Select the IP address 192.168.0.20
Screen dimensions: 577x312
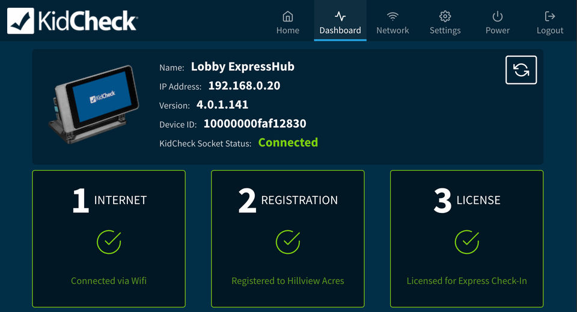click(245, 86)
